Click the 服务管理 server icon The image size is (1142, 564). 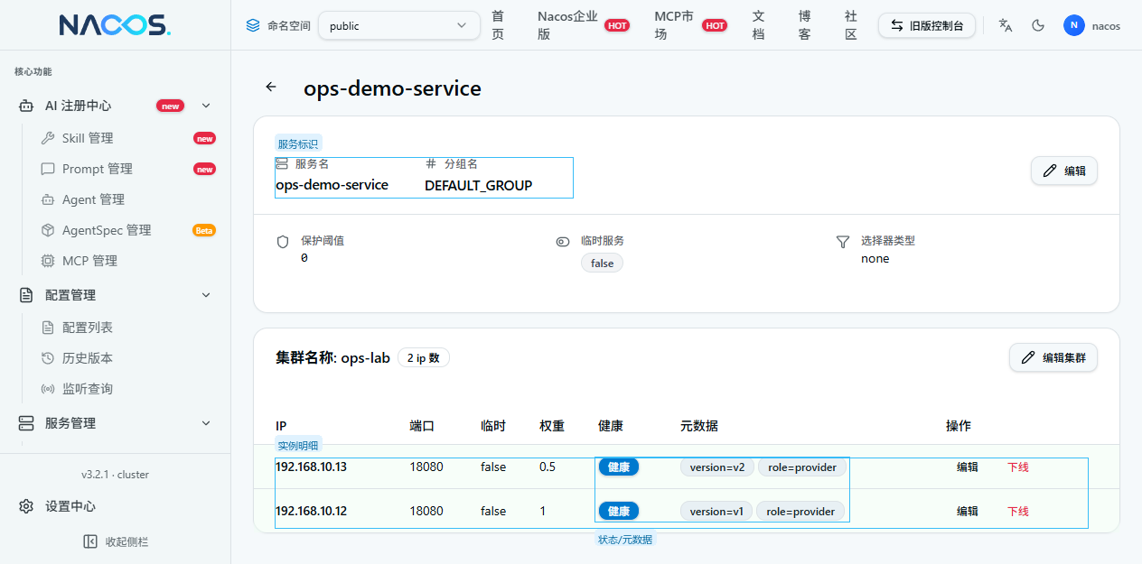(26, 423)
